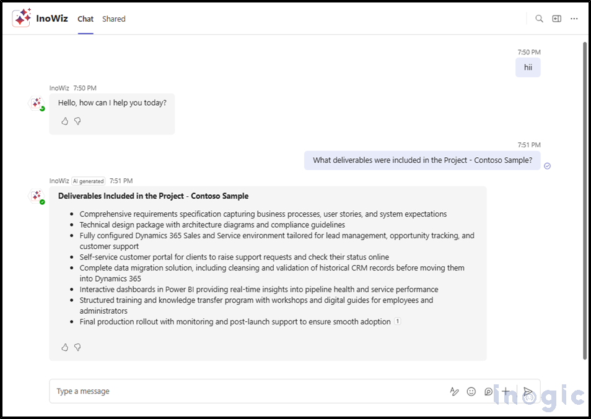This screenshot has height=419, width=591.
Task: Open the emoji picker icon
Action: pyautogui.click(x=471, y=391)
